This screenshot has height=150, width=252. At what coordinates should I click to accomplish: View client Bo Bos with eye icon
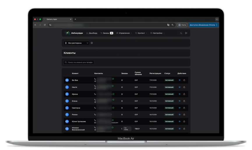[x=180, y=80]
